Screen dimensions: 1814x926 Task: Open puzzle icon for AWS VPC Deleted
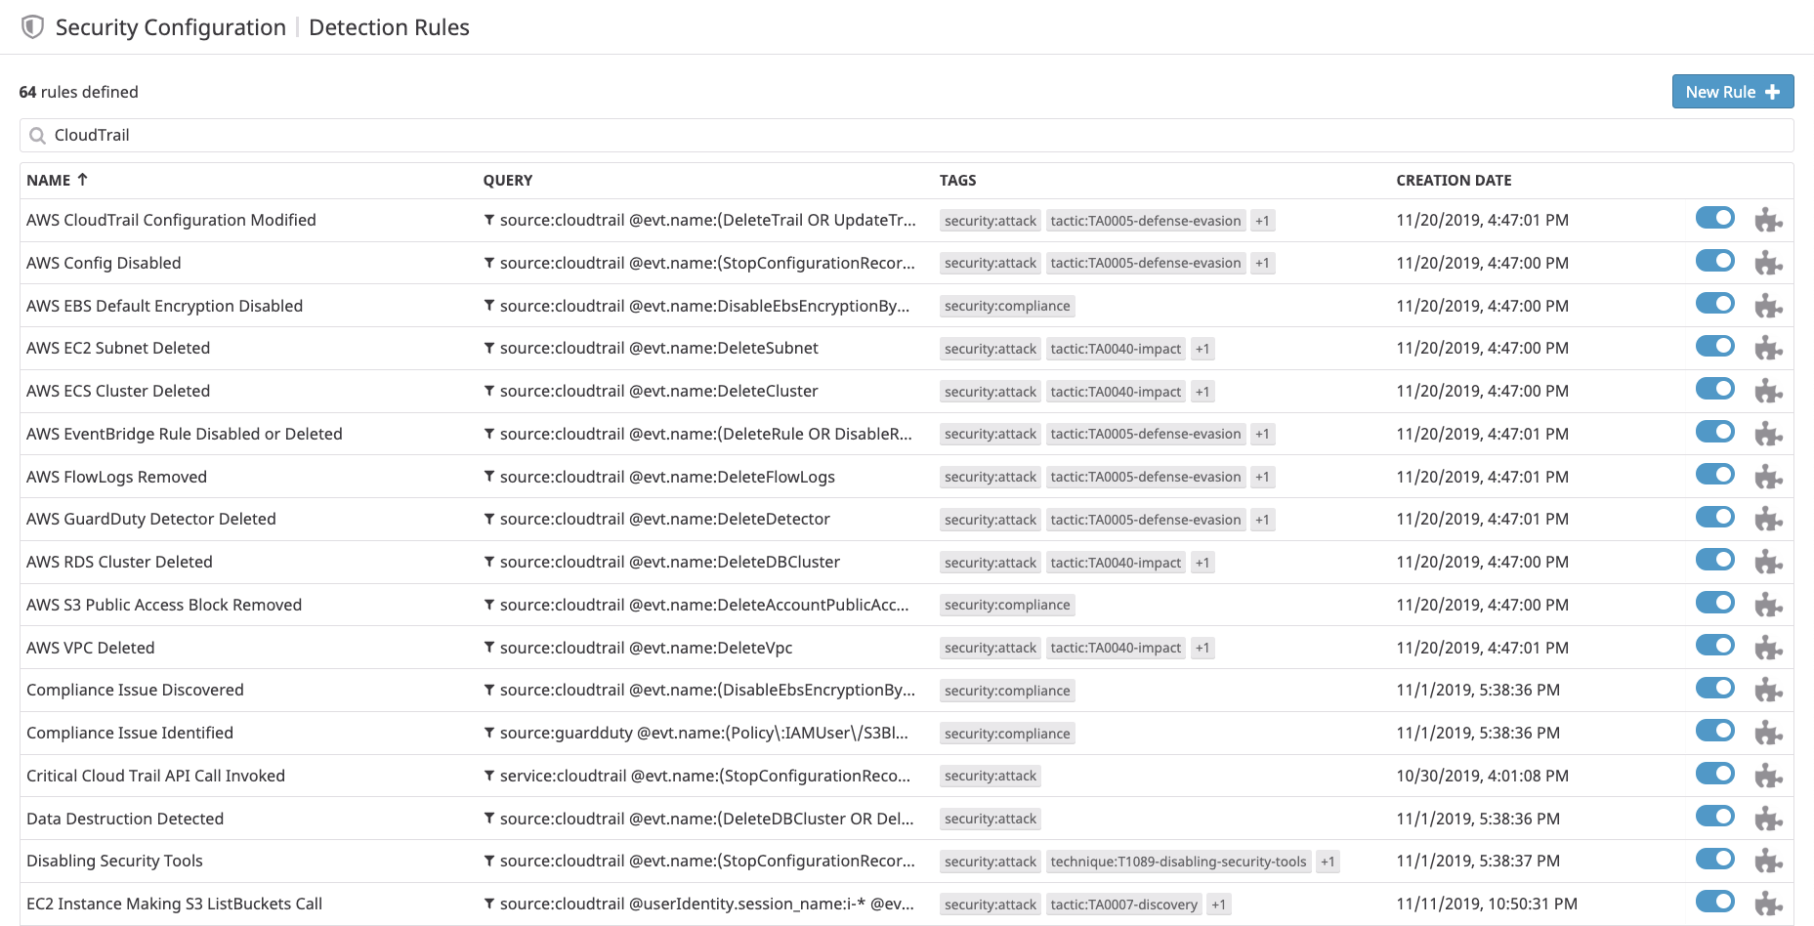click(x=1768, y=648)
